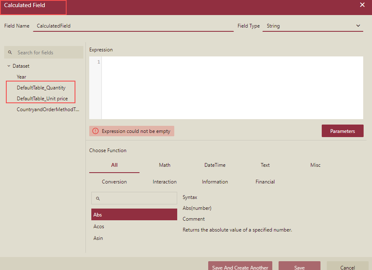Switch to the Financial function category
372x270 pixels.
265,181
